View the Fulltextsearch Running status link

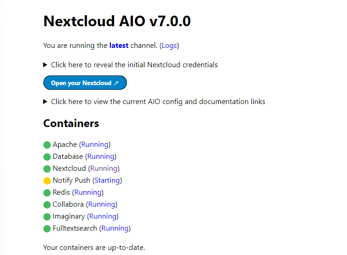pyautogui.click(x=115, y=228)
